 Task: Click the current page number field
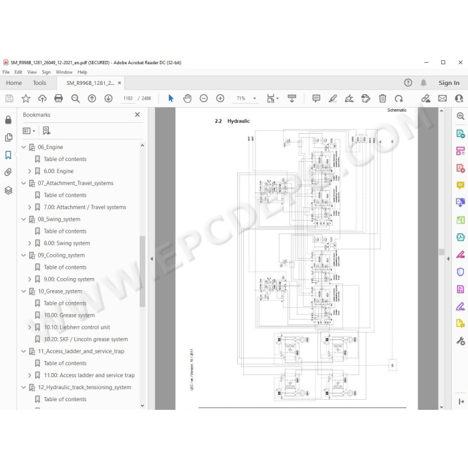tap(128, 98)
